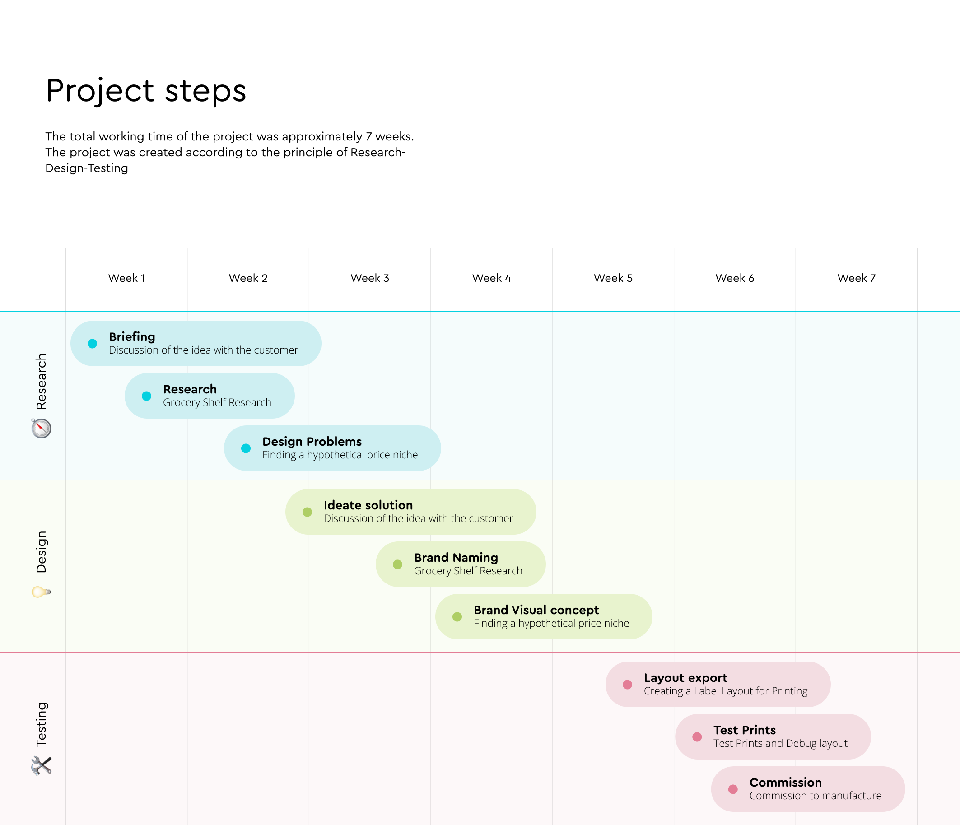The image size is (960, 825).
Task: Select the Week 1 column header
Action: click(x=126, y=278)
